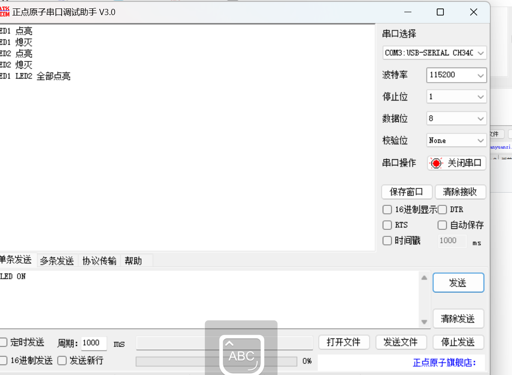Screen dimensions: 512x375
Task: Click the file send progress bar showing 0%
Action: coord(216,361)
